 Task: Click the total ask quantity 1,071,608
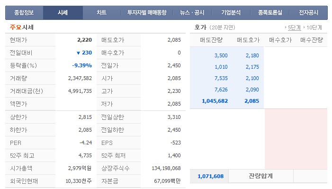coord(210,176)
